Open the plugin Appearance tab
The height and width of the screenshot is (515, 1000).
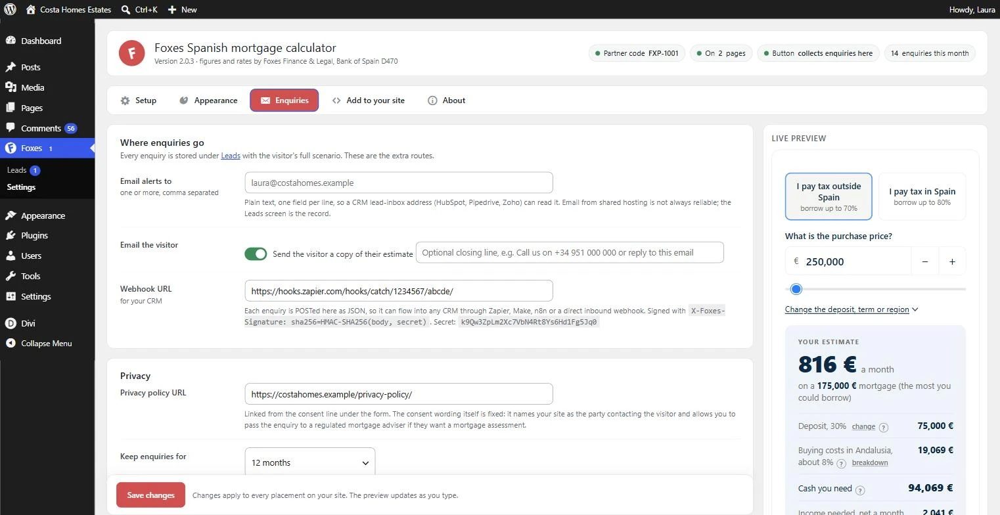[208, 101]
